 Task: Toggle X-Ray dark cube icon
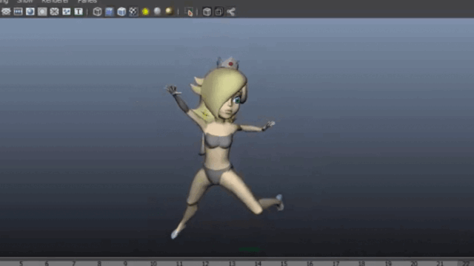point(207,12)
